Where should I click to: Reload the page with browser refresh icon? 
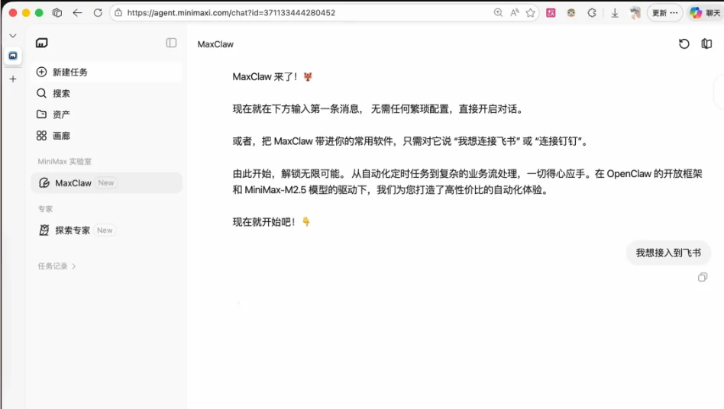point(98,13)
